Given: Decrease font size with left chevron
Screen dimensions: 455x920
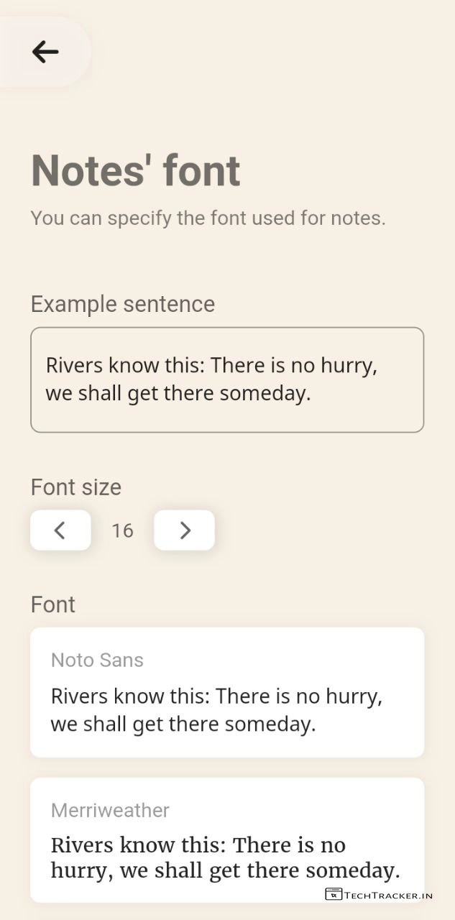Looking at the screenshot, I should (60, 530).
